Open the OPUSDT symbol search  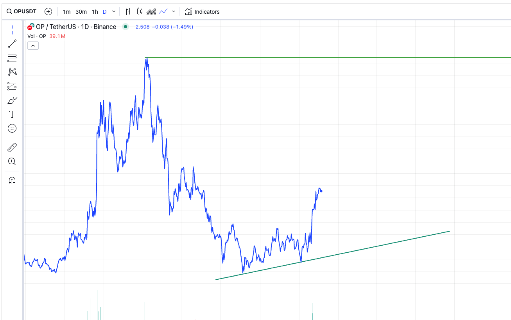pyautogui.click(x=22, y=12)
